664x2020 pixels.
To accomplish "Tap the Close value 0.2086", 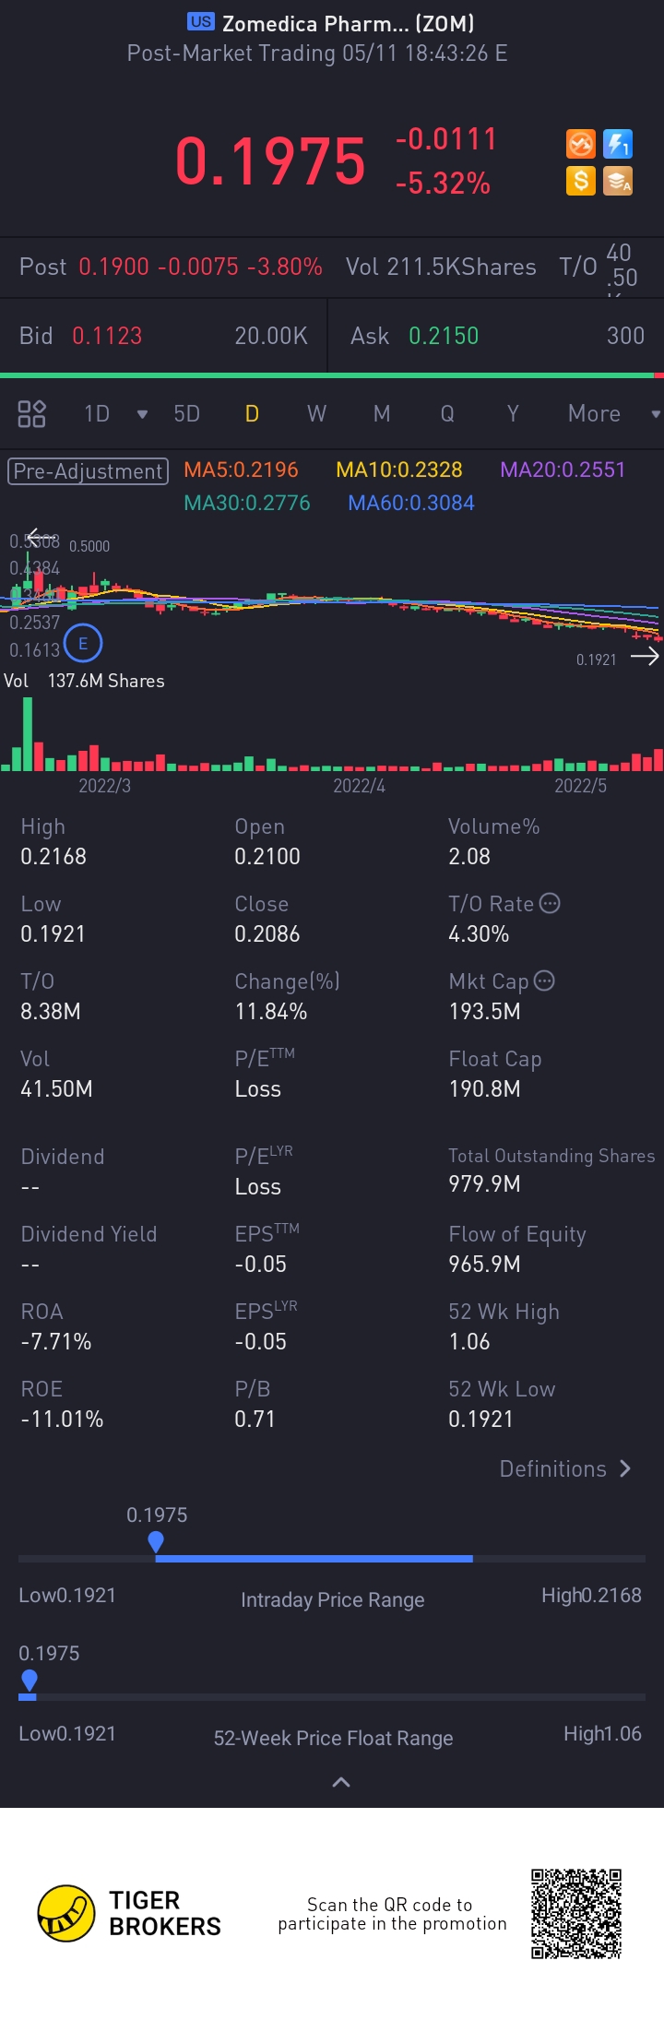I will point(267,933).
